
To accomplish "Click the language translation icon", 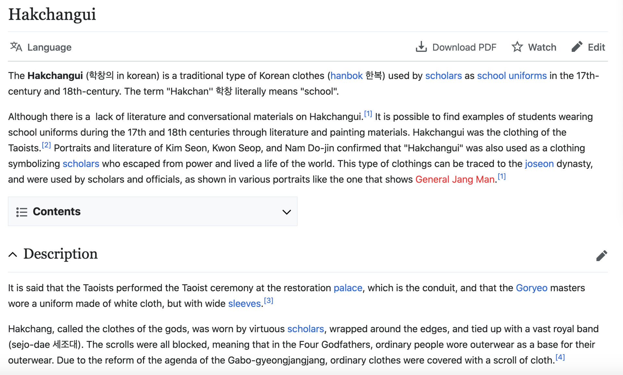I will [16, 47].
